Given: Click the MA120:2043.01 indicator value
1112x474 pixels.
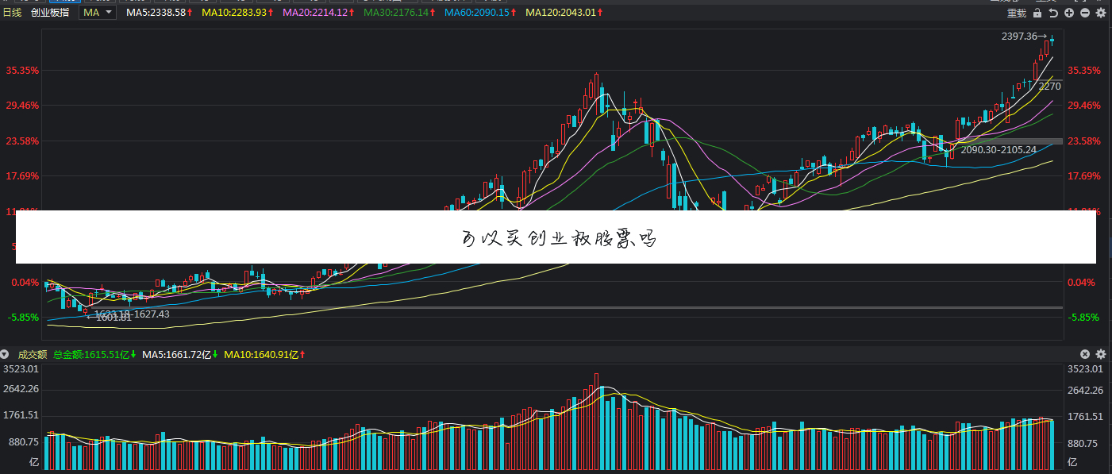Looking at the screenshot, I should 562,13.
